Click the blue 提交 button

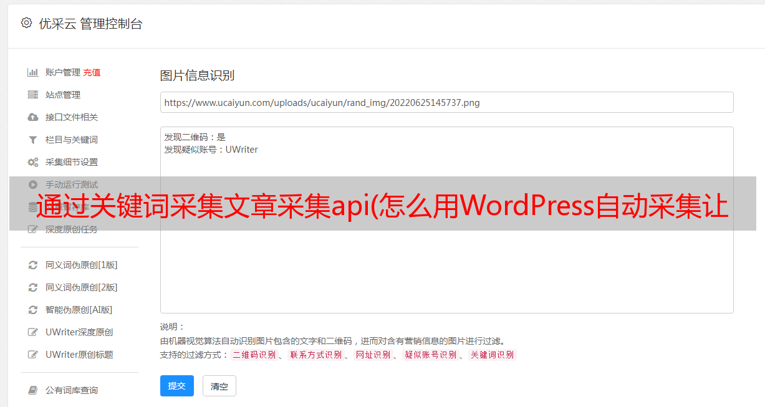tap(177, 386)
